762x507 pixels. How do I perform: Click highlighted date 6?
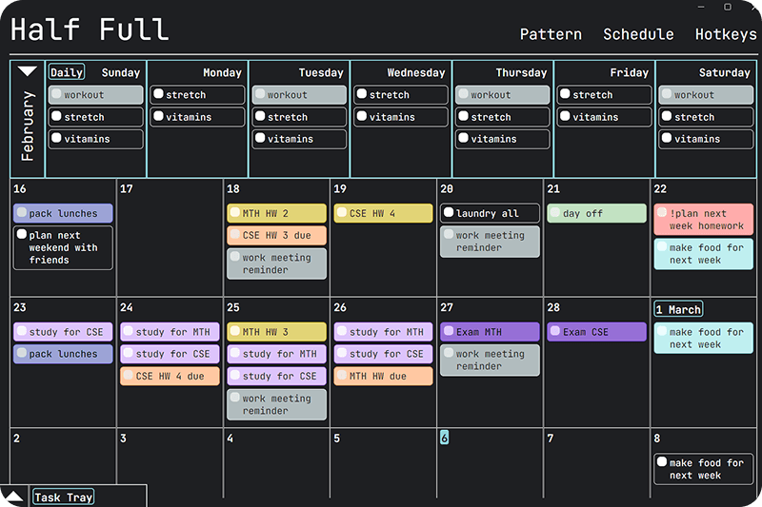click(444, 438)
